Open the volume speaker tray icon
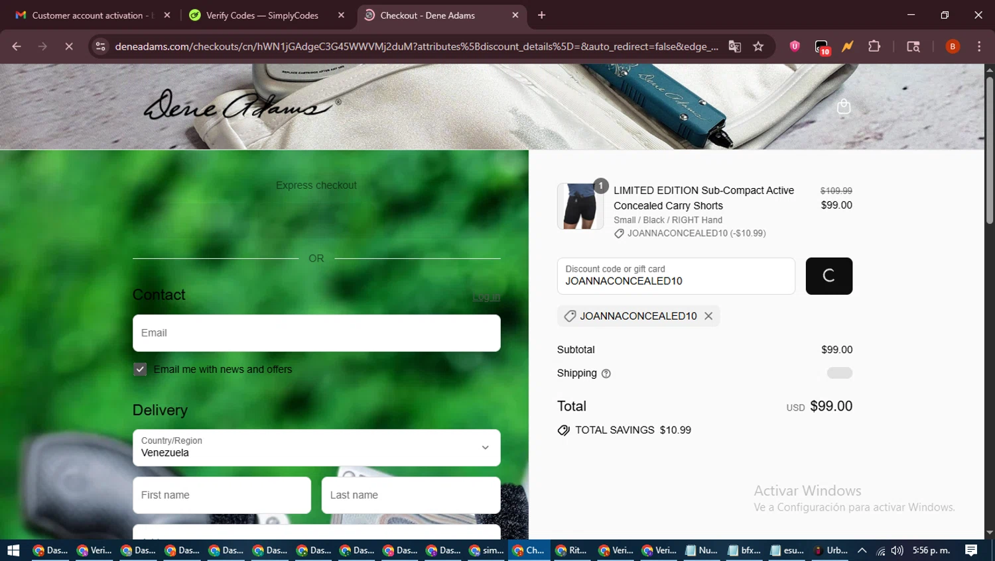 click(x=897, y=550)
